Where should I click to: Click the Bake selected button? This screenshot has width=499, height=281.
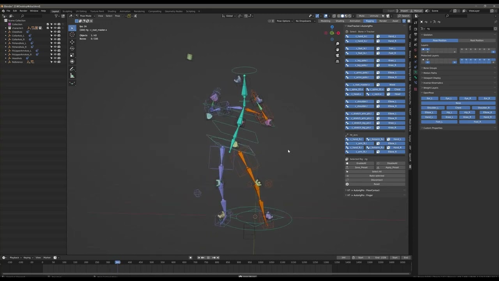[x=377, y=176]
